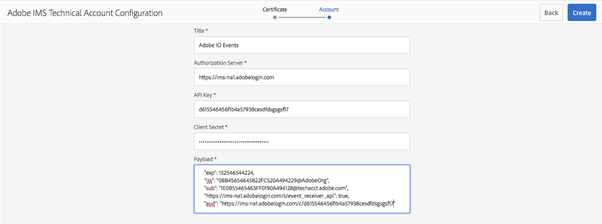Click the Title field label
Image resolution: width=602 pixels, height=224 pixels.
coord(201,31)
